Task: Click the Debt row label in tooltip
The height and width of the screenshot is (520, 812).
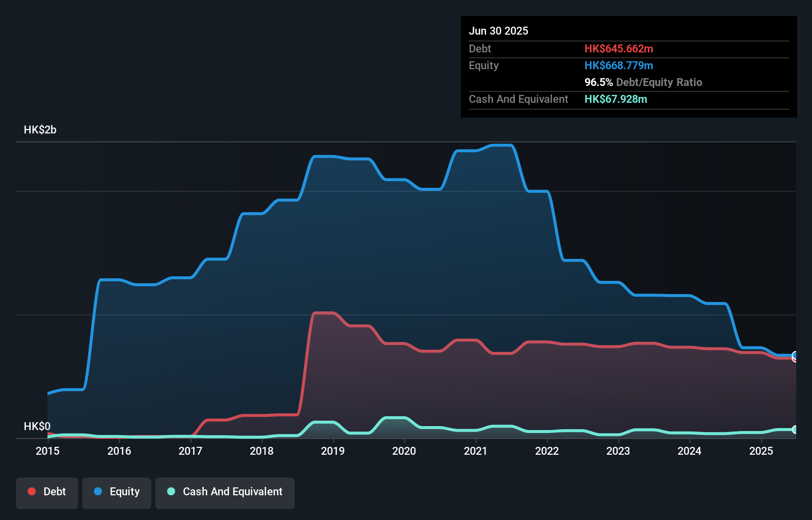Action: click(x=480, y=48)
